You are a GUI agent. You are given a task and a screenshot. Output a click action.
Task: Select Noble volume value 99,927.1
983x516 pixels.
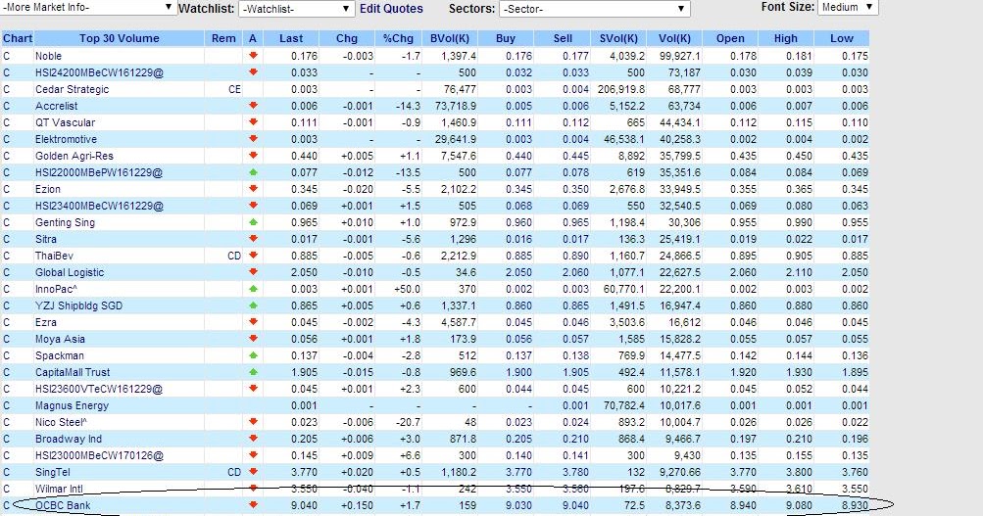(x=679, y=56)
